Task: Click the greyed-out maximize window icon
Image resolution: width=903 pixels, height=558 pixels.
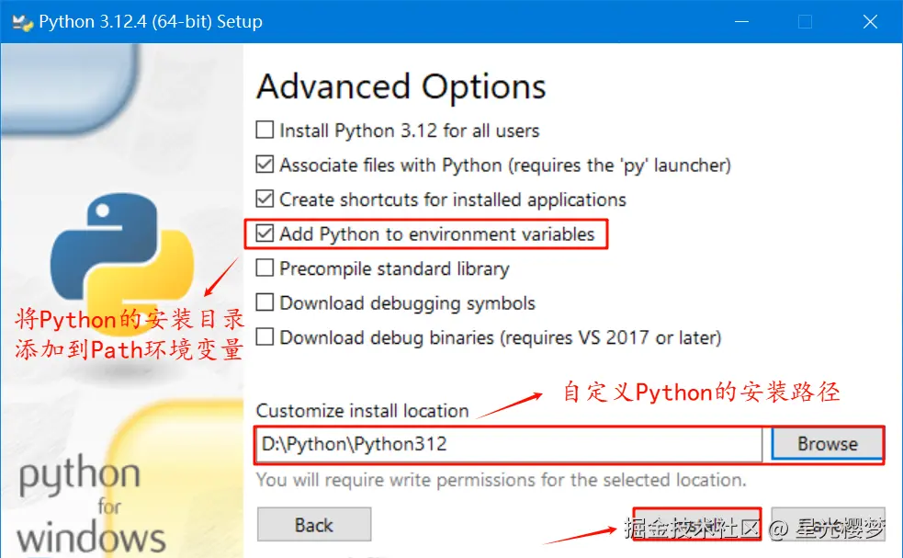Action: coord(805,22)
